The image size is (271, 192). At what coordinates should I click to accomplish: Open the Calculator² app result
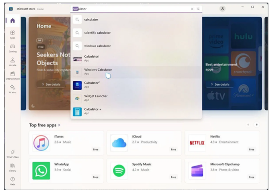(x=136, y=85)
